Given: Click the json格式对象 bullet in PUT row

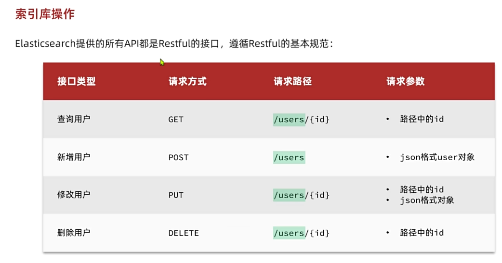Looking at the screenshot, I should (x=427, y=200).
